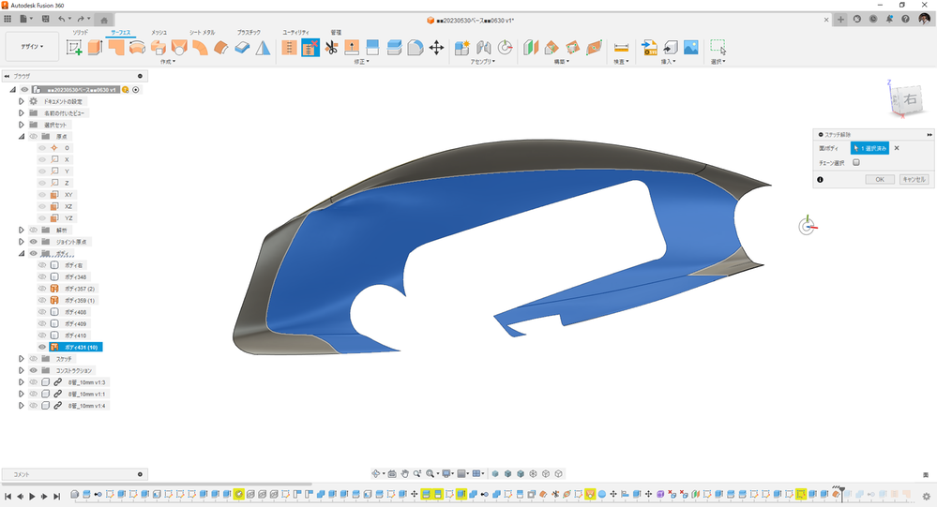
Task: Click the help question mark icon
Action: click(905, 19)
